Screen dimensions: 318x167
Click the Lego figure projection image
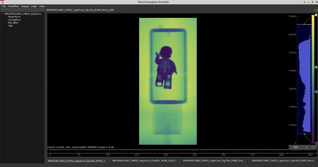point(168,81)
